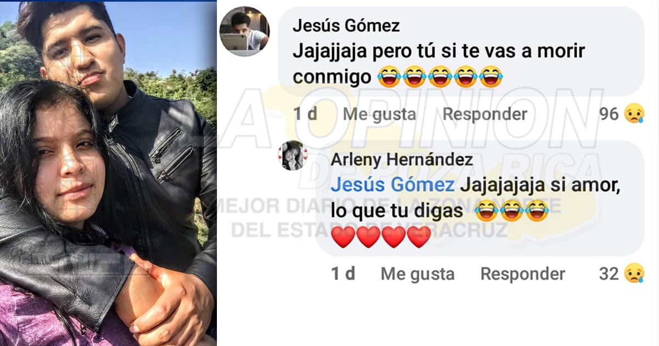This screenshot has height=346, width=659.
Task: Click laughing emojis in Arleny's reply
Action: point(511,211)
